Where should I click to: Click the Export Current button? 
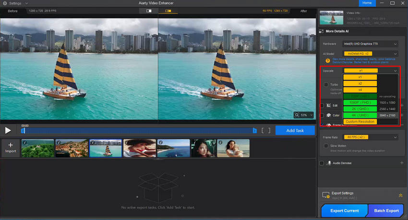pos(344,210)
